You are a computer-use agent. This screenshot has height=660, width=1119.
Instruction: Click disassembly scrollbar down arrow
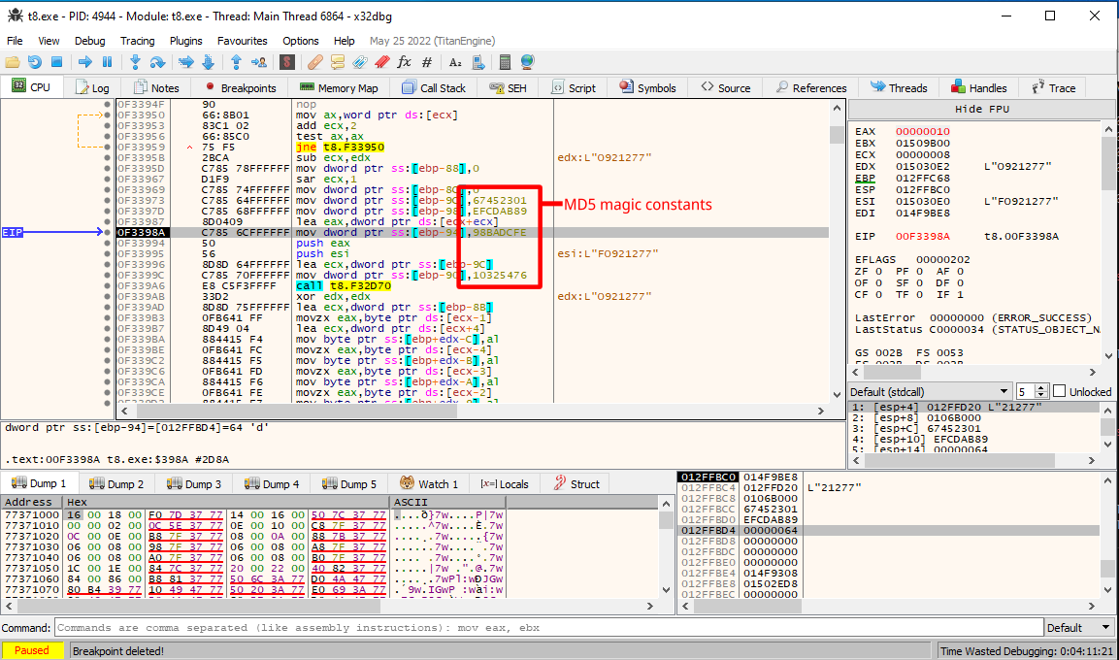[x=838, y=394]
